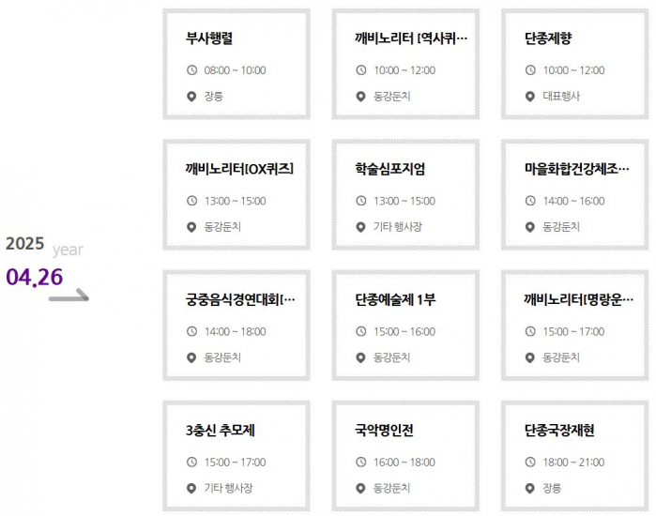The image size is (656, 516).
Task: Click the clock icon in 국악명인전 card
Action: (361, 463)
